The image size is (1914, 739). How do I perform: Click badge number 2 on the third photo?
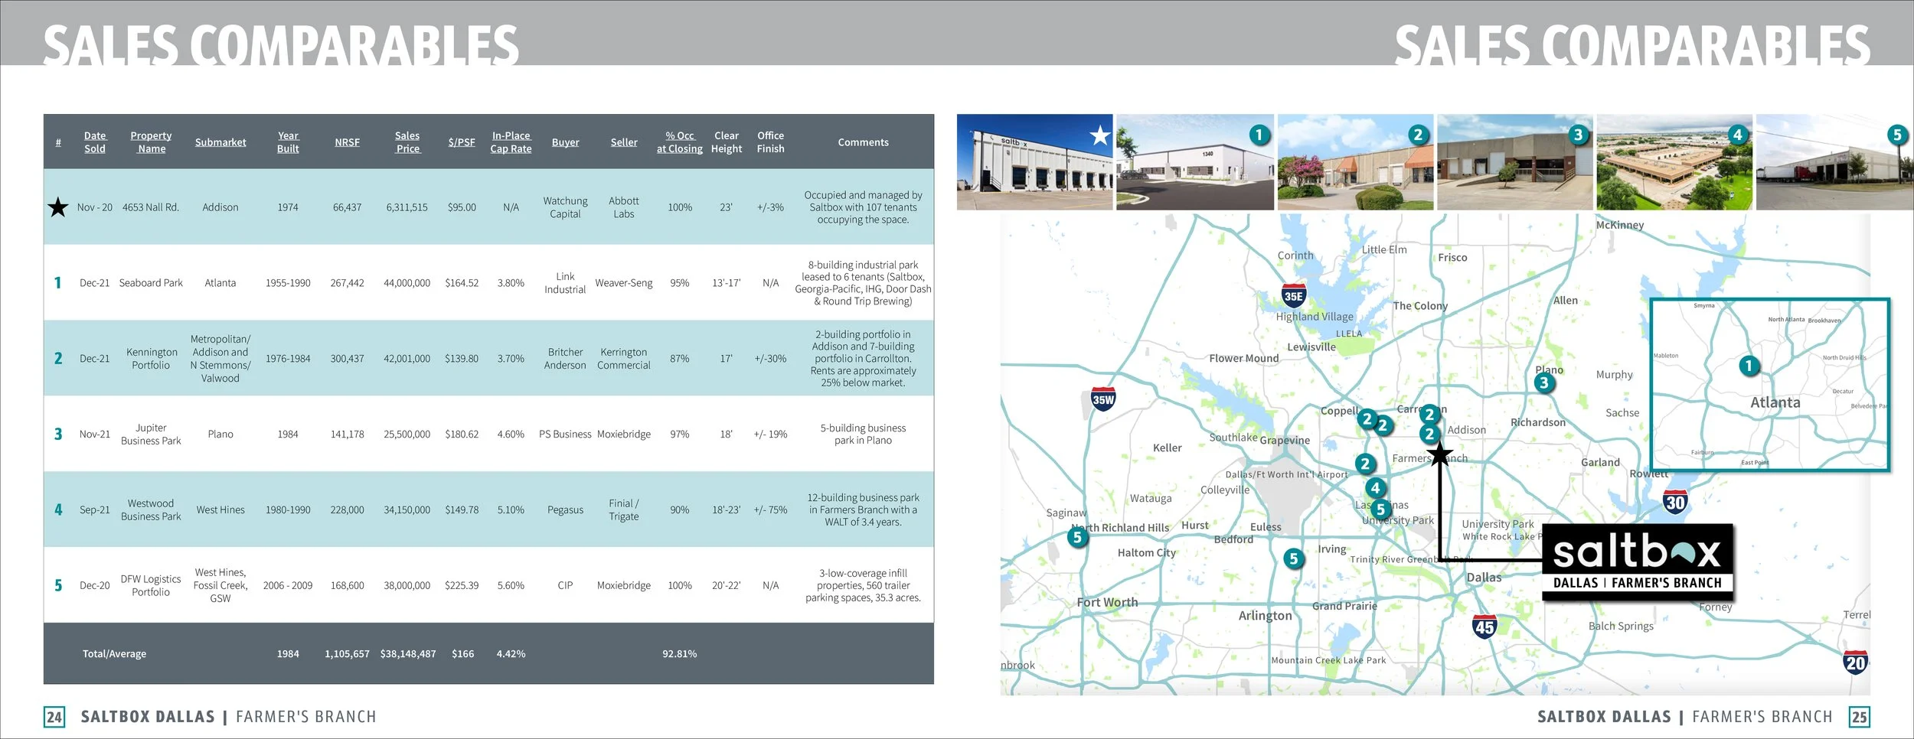[x=1418, y=135]
